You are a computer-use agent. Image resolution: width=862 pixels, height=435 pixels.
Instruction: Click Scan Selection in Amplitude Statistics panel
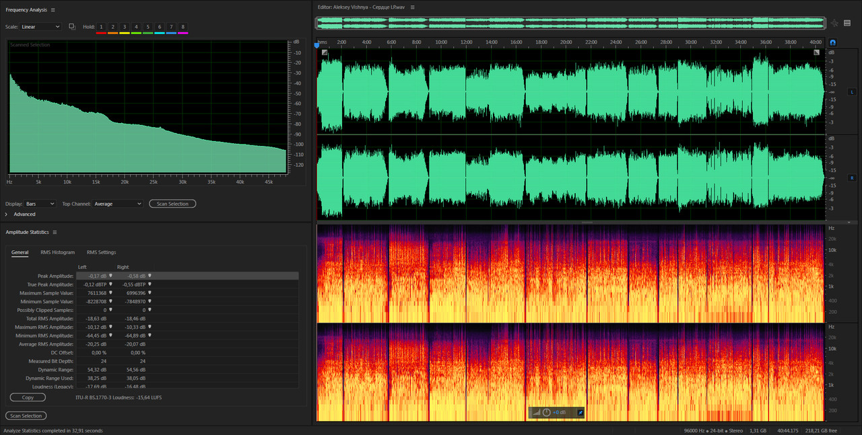pyautogui.click(x=26, y=416)
